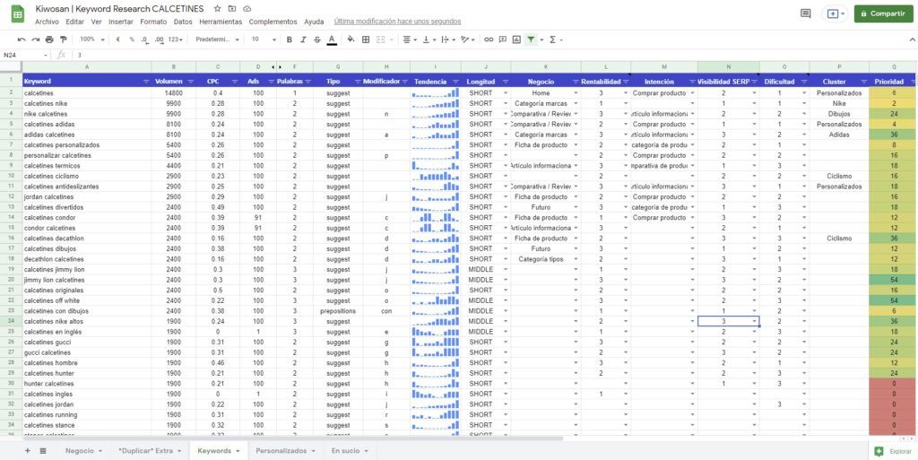
Task: Open filter menu on Volumen column
Action: point(189,82)
